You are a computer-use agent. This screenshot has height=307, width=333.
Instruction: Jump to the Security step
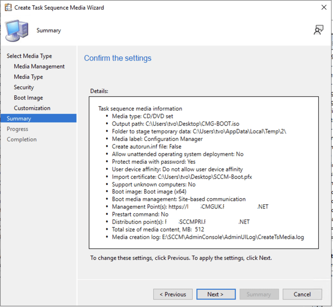coord(24,87)
